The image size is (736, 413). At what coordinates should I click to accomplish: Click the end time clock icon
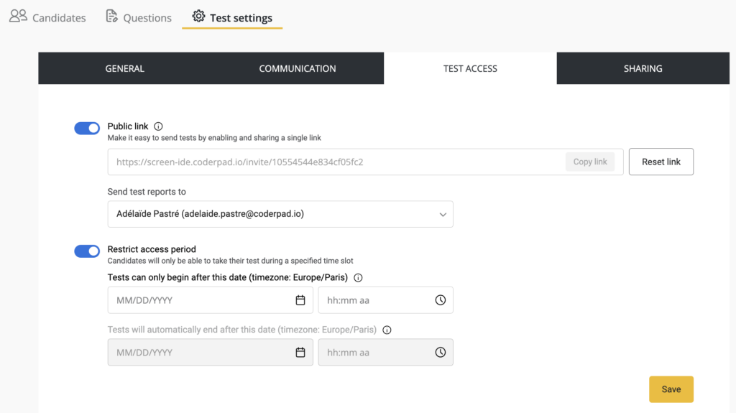point(441,353)
